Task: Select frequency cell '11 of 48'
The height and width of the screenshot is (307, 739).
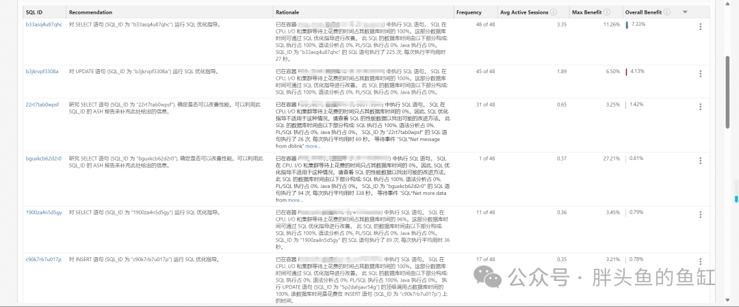Action: pyautogui.click(x=485, y=213)
